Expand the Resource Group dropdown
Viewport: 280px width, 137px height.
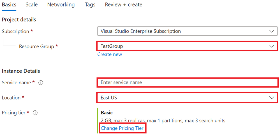point(187,46)
